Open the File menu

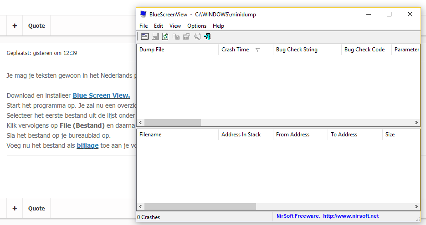(x=144, y=26)
